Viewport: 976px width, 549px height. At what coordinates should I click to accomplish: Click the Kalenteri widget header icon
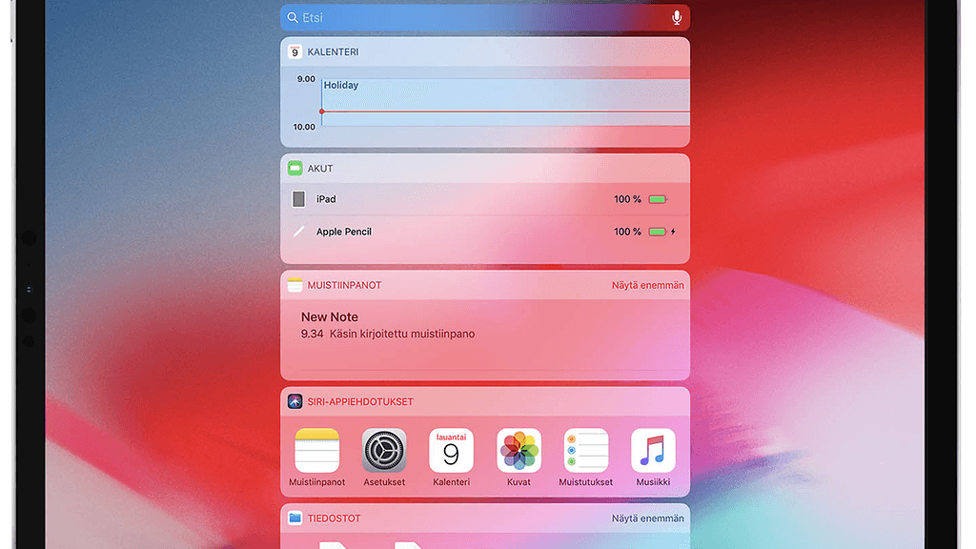[295, 51]
